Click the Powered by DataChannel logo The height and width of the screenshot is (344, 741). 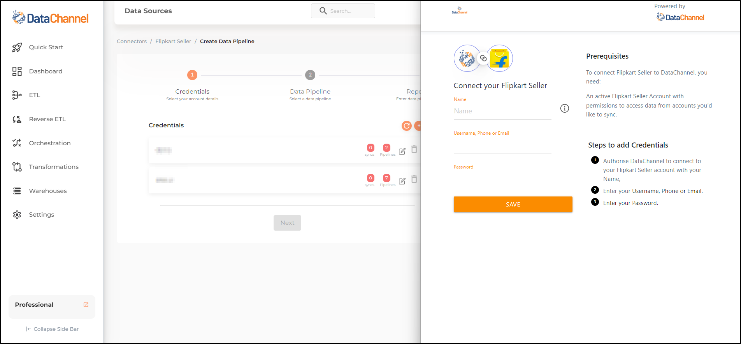[680, 17]
